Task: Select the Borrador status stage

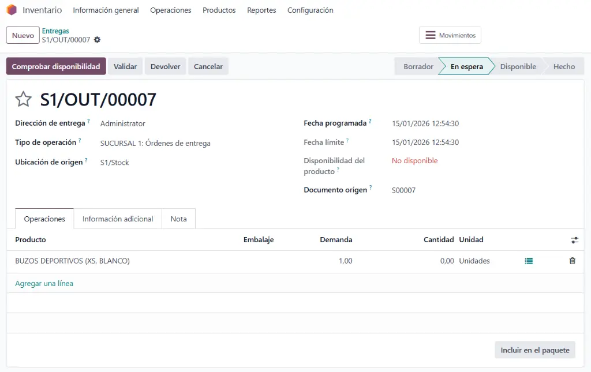Action: pos(418,66)
